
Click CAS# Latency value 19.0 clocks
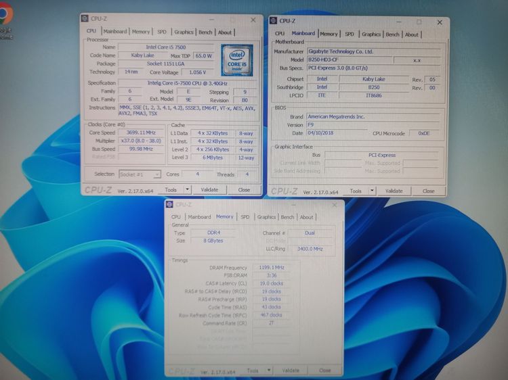pyautogui.click(x=272, y=283)
